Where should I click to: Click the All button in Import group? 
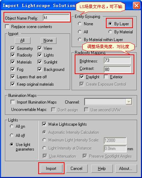[x=22, y=40]
